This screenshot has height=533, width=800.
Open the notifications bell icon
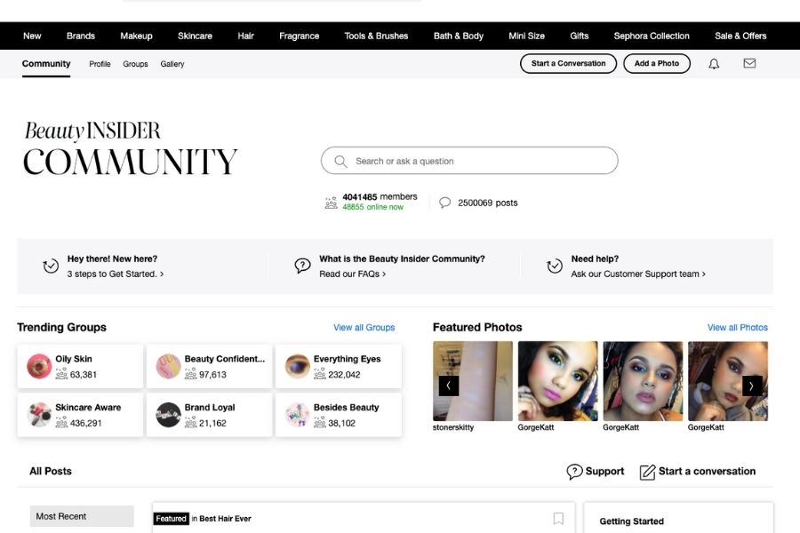point(714,64)
